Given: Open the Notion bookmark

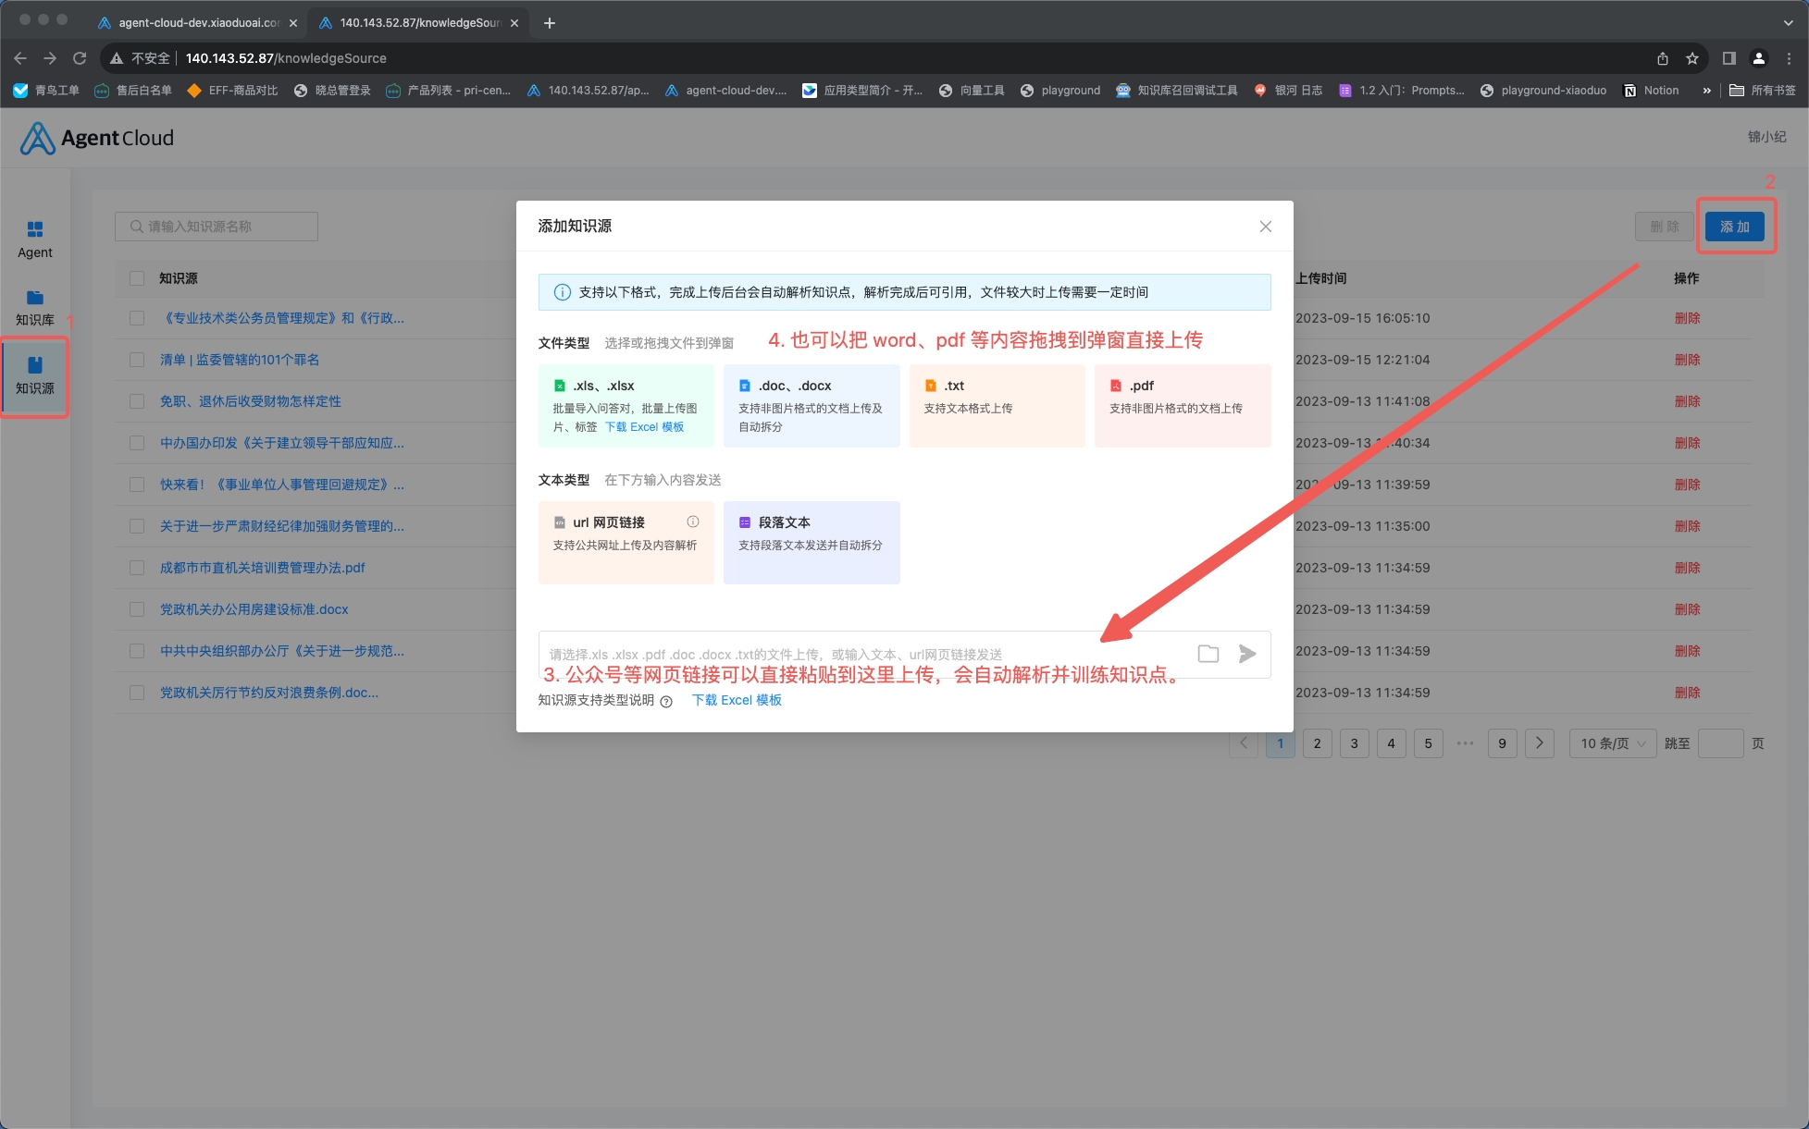Looking at the screenshot, I should 1651,91.
